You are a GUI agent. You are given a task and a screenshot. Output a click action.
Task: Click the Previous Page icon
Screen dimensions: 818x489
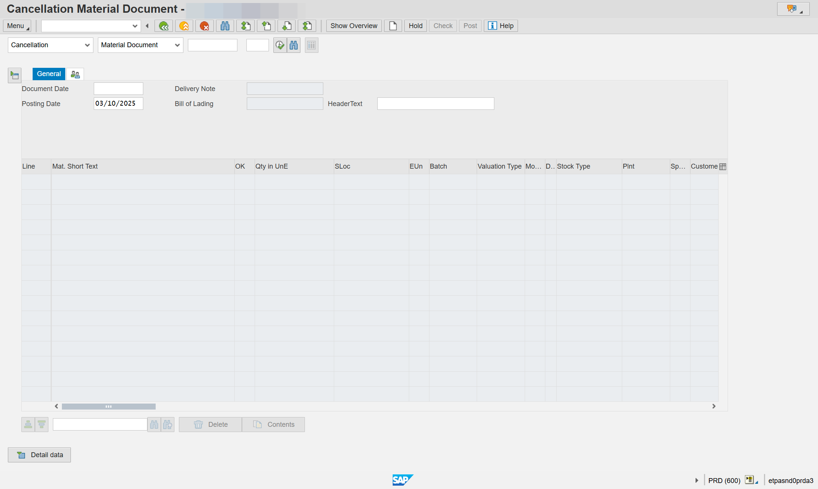(266, 26)
